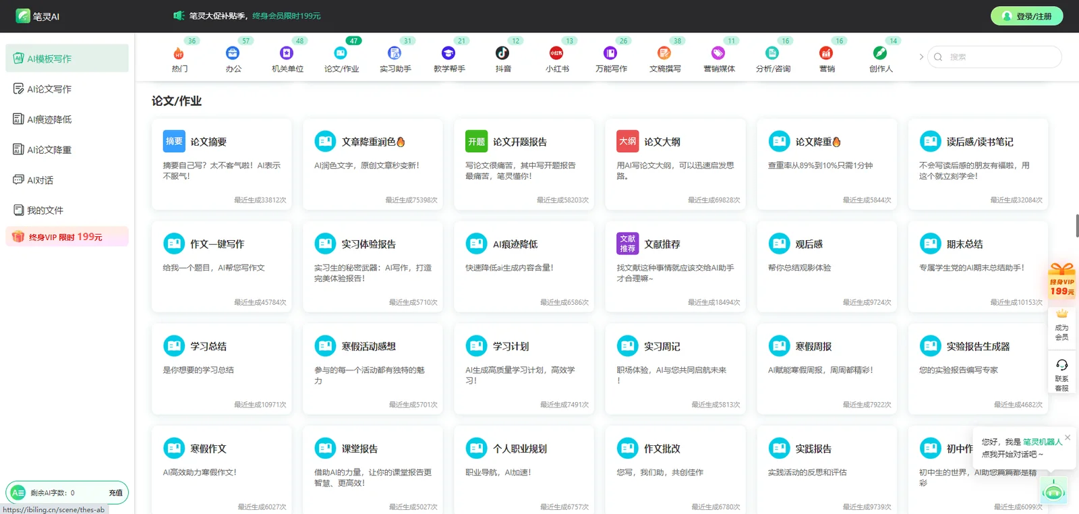Open AI痕迹降低 in the sidebar
The height and width of the screenshot is (514, 1079).
(x=67, y=119)
